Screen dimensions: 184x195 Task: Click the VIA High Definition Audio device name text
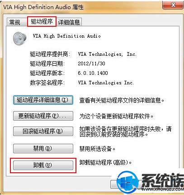click(x=67, y=36)
